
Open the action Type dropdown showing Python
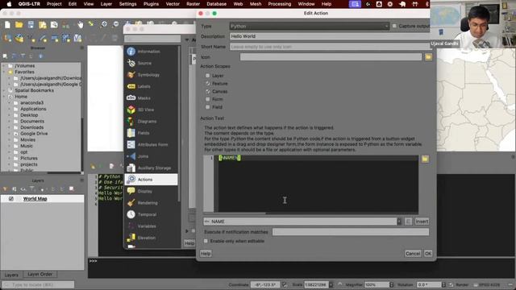pos(310,26)
